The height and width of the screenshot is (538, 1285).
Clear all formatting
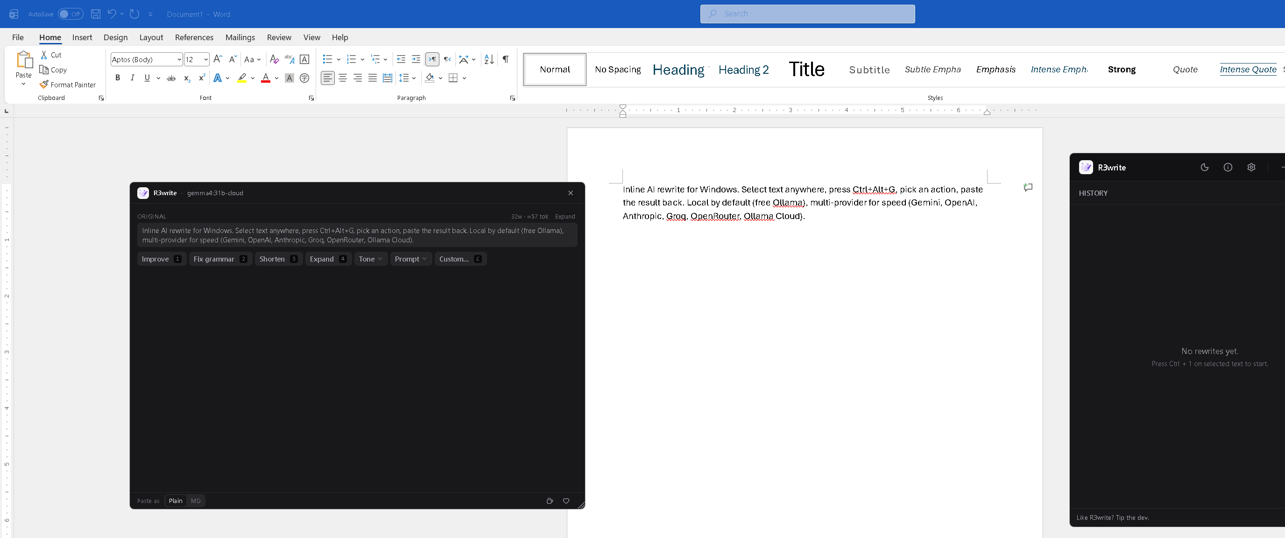(274, 59)
